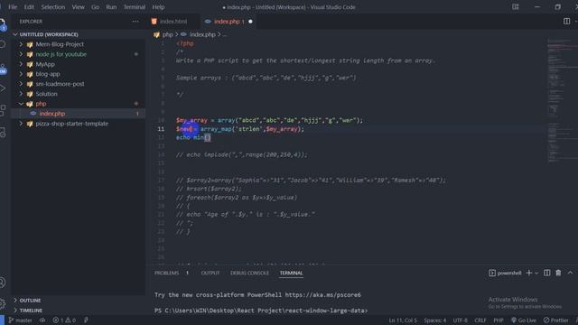The image size is (578, 325).
Task: Select the Terminal panel tab
Action: coord(291,273)
